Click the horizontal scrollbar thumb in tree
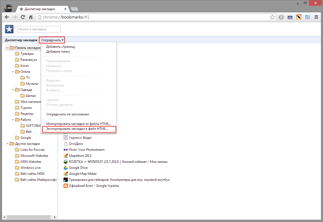The width and height of the screenshot is (323, 222). [x=29, y=217]
